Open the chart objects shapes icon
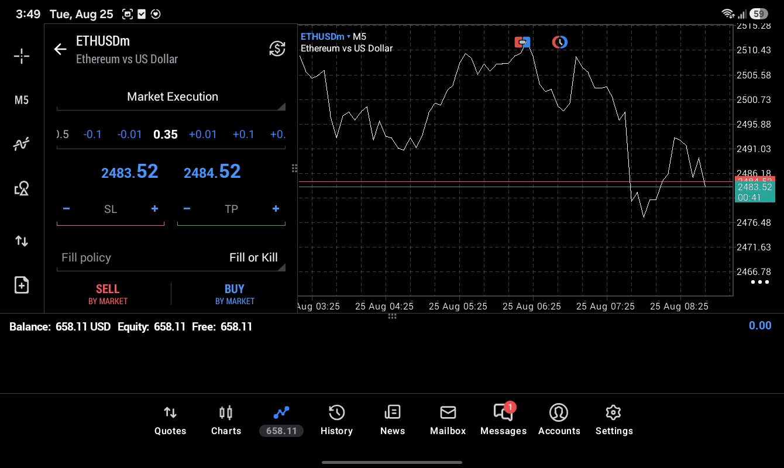The width and height of the screenshot is (784, 468). 22,188
